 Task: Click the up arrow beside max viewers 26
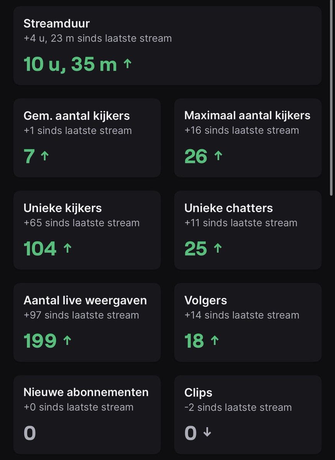click(x=218, y=156)
